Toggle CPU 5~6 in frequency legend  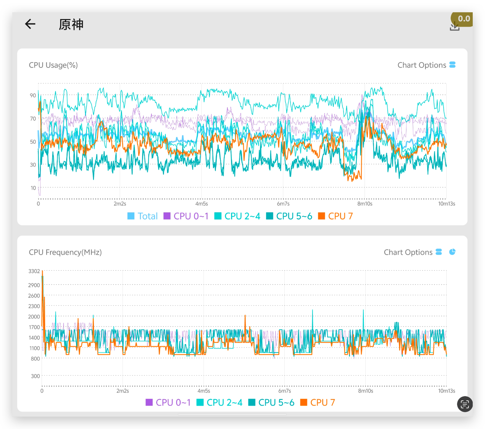click(271, 402)
